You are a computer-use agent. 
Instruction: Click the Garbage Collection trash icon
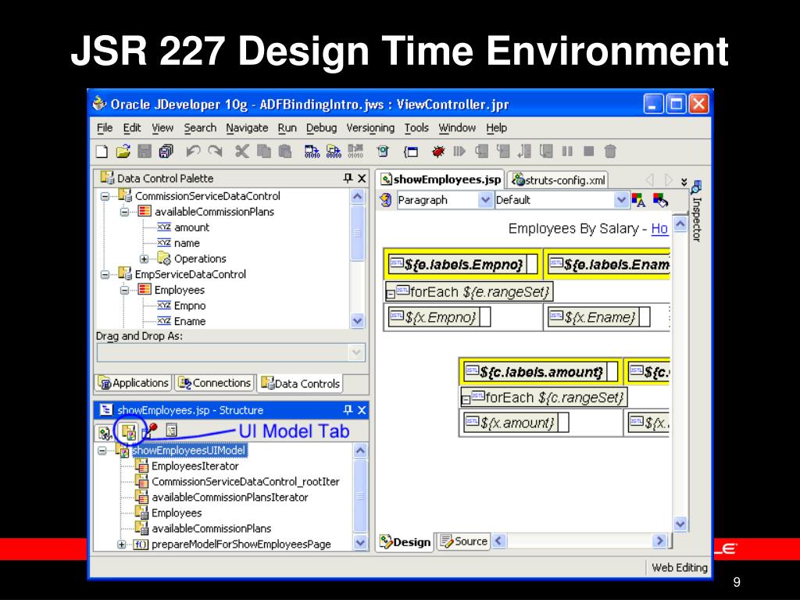(610, 152)
